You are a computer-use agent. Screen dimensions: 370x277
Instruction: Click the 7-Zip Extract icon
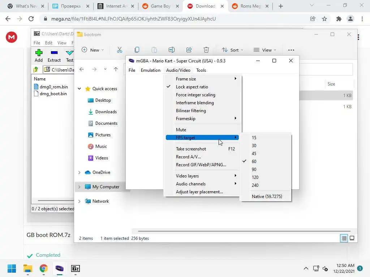pyautogui.click(x=54, y=53)
